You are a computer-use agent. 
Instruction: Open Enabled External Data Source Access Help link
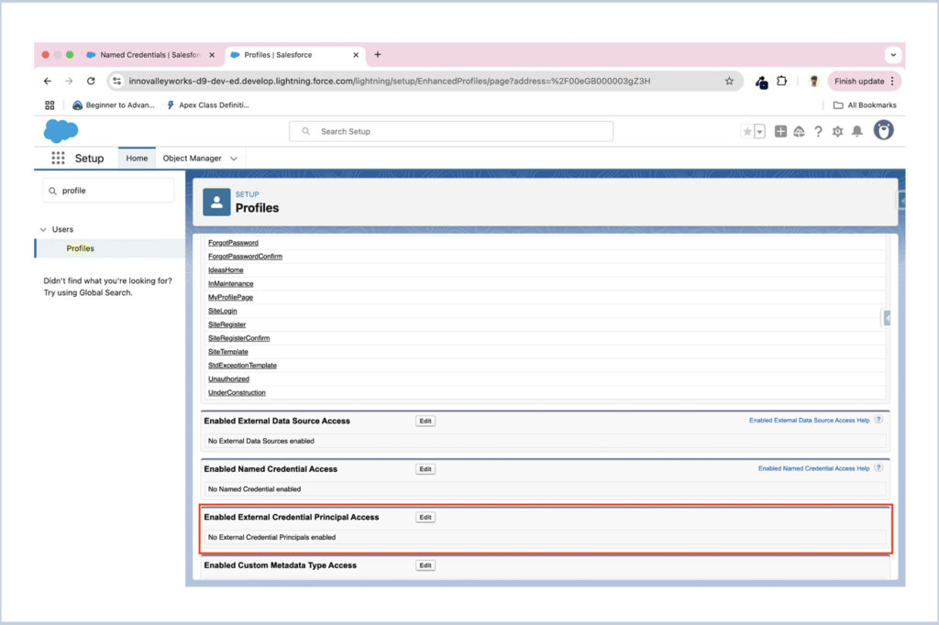(x=809, y=421)
